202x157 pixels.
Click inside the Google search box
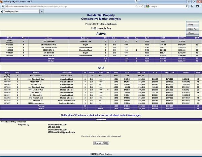[x=167, y=6]
